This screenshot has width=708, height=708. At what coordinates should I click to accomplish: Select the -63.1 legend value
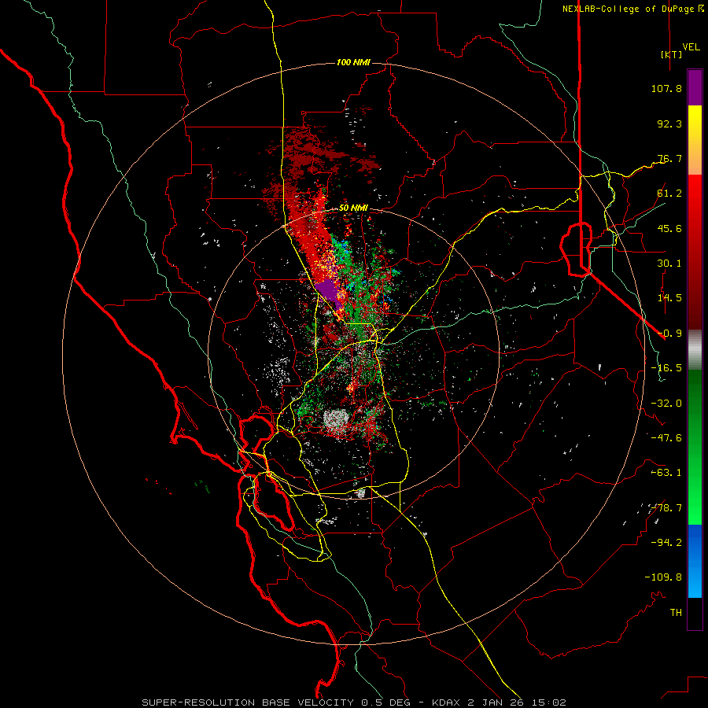[x=666, y=473]
